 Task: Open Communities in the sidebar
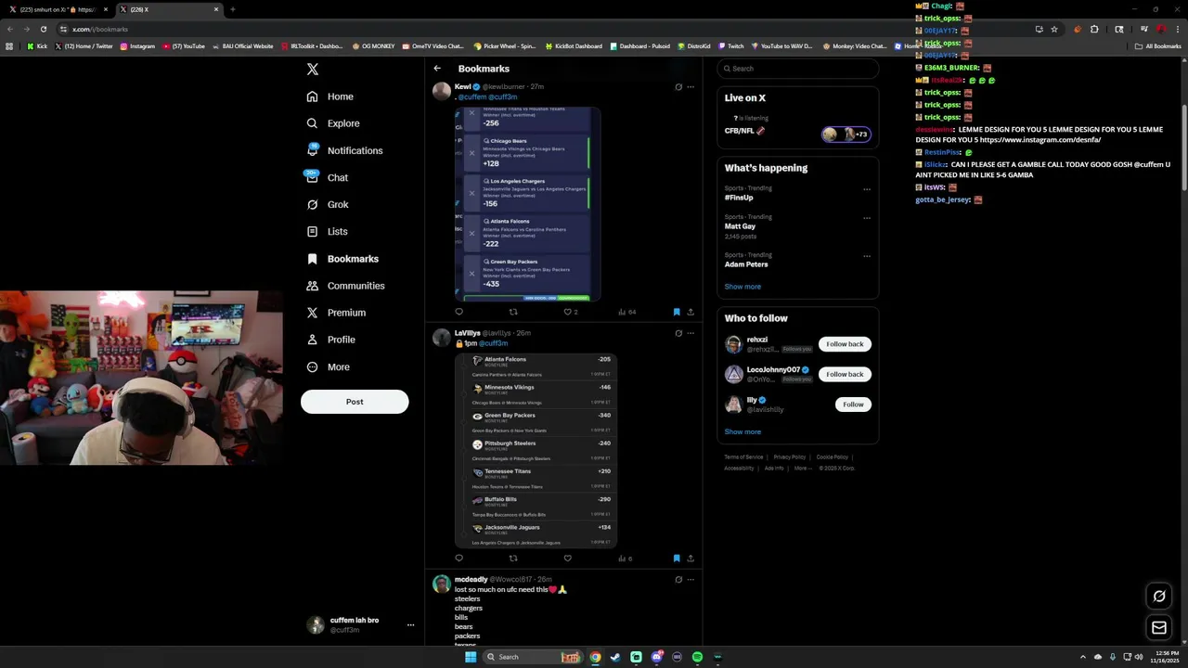345,286
